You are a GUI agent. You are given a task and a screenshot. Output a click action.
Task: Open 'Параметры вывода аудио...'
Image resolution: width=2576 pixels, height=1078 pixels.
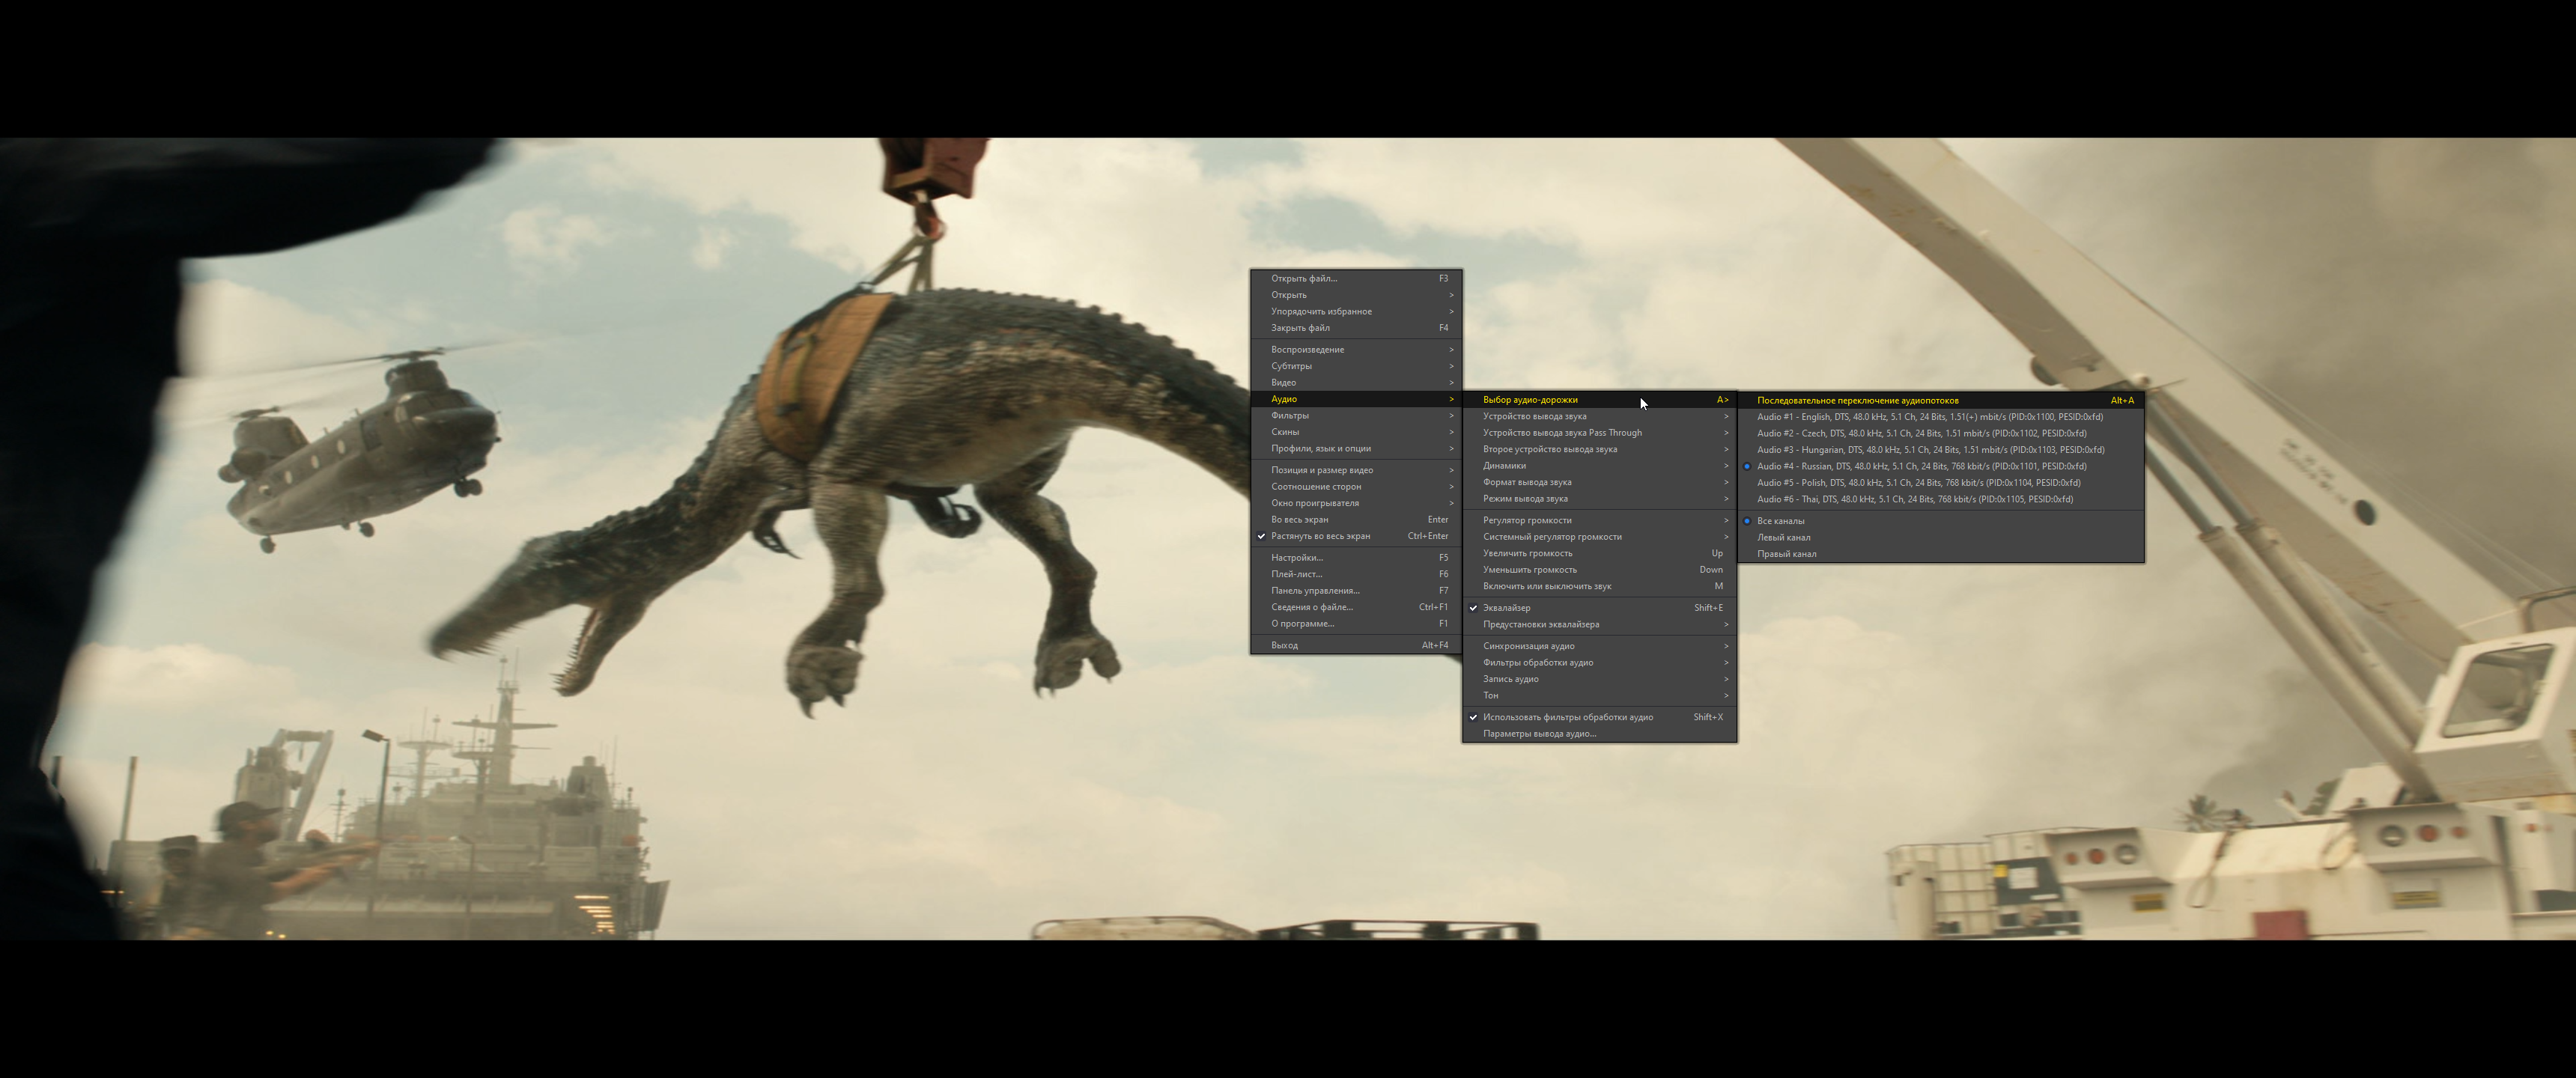tap(1599, 733)
